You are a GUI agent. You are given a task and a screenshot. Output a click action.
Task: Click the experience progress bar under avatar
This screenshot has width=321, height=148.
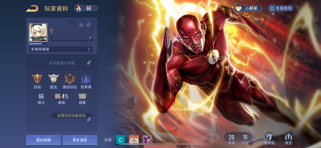[x=38, y=43]
